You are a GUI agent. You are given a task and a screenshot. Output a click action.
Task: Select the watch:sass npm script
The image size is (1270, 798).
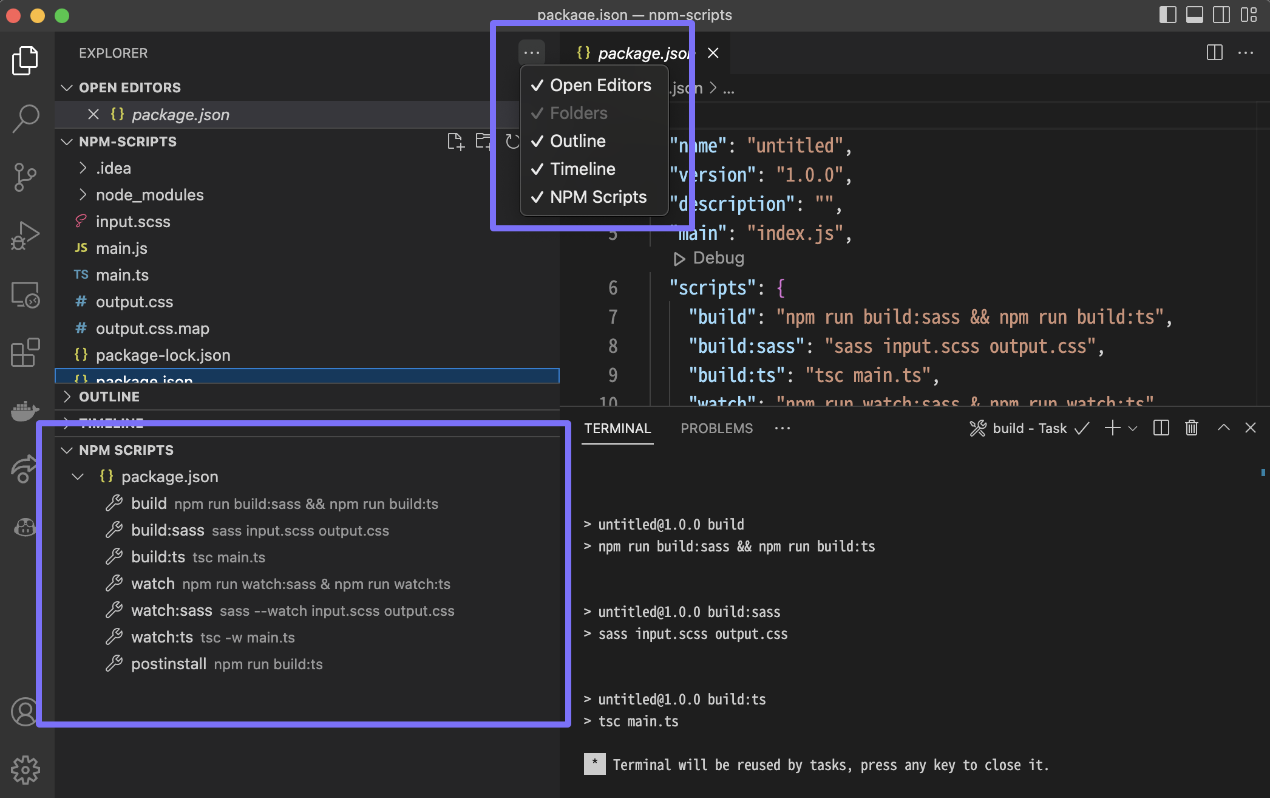point(172,610)
